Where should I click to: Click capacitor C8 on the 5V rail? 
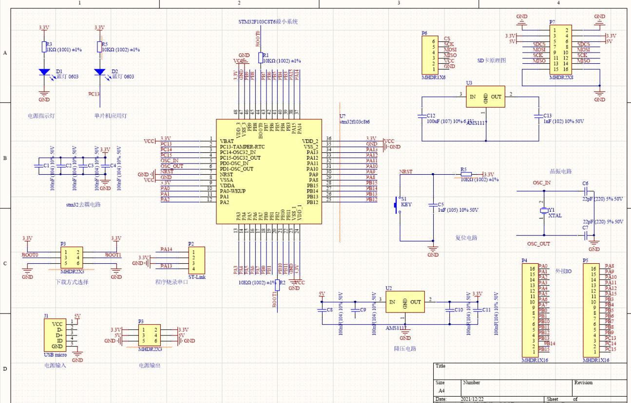[x=322, y=310]
